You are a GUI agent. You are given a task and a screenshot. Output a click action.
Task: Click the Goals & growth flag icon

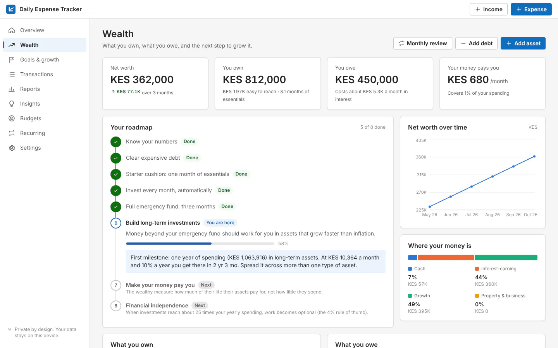pos(12,60)
